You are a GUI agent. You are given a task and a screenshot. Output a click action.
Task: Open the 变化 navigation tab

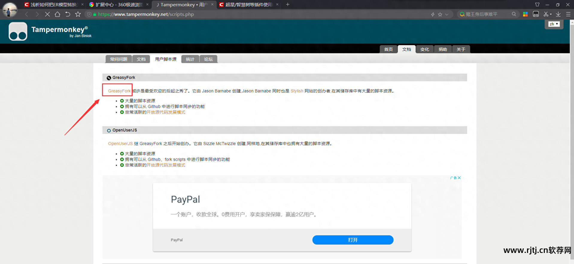[425, 49]
